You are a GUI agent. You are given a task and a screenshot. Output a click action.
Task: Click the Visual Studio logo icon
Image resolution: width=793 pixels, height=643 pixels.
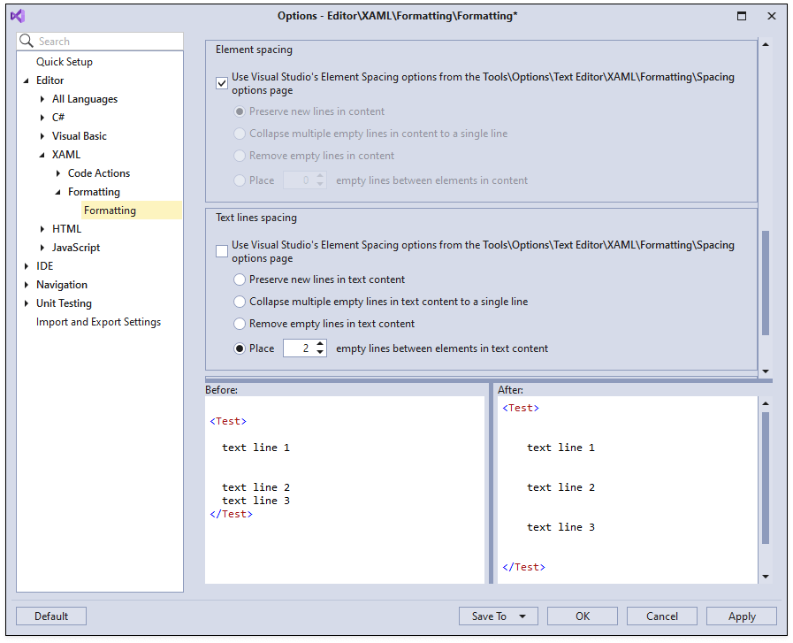click(18, 15)
